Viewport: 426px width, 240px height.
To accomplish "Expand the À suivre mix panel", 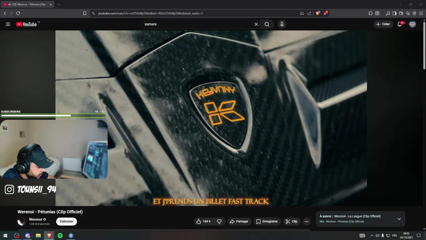I will 399,219.
